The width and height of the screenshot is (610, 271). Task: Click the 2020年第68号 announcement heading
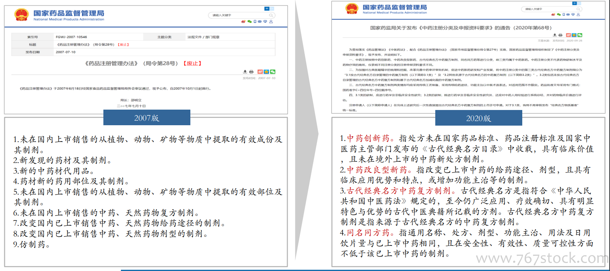[461, 28]
